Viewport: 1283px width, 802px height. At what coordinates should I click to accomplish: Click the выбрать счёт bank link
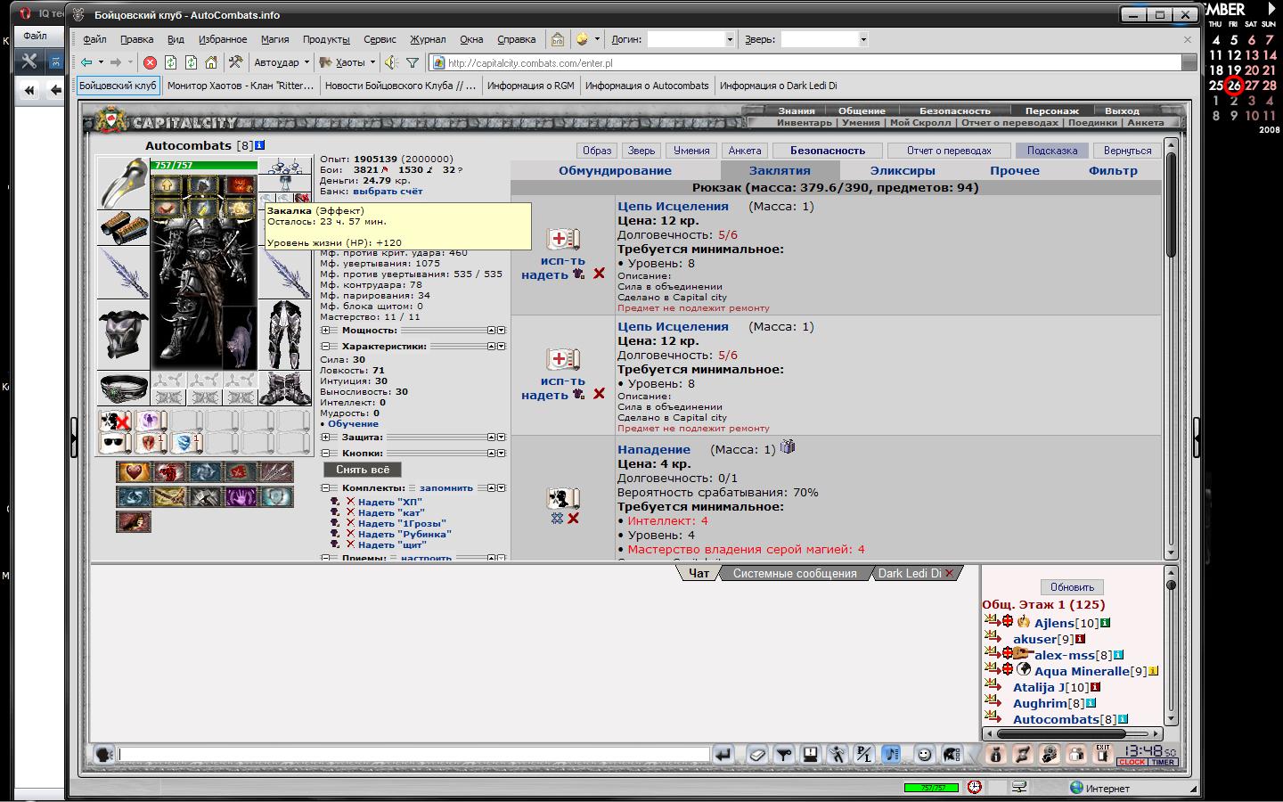388,191
